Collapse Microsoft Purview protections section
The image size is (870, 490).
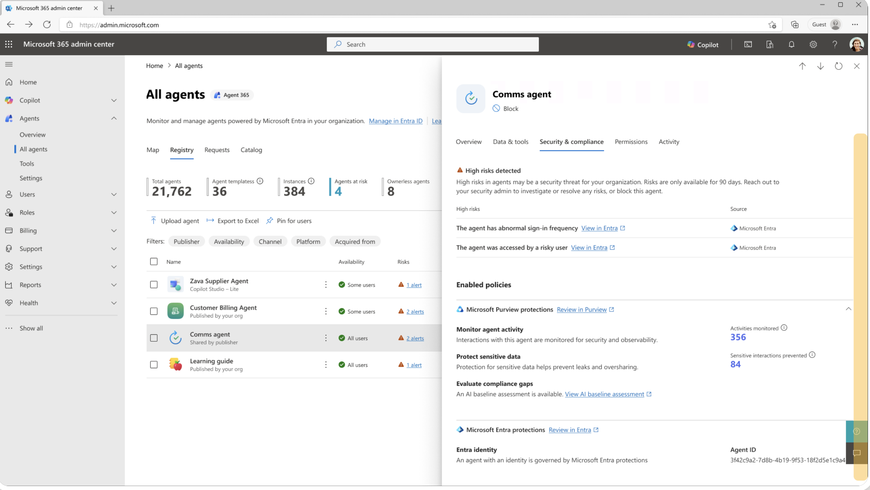[848, 309]
